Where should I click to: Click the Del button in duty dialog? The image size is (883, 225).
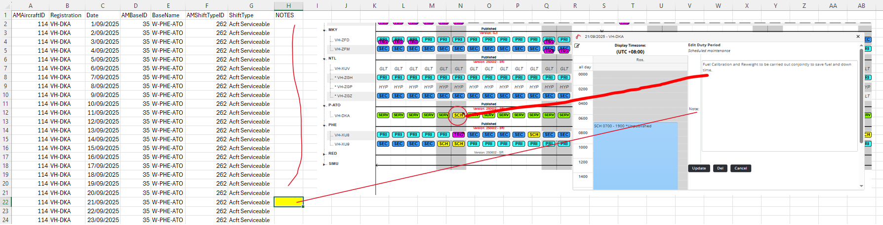[x=720, y=168]
